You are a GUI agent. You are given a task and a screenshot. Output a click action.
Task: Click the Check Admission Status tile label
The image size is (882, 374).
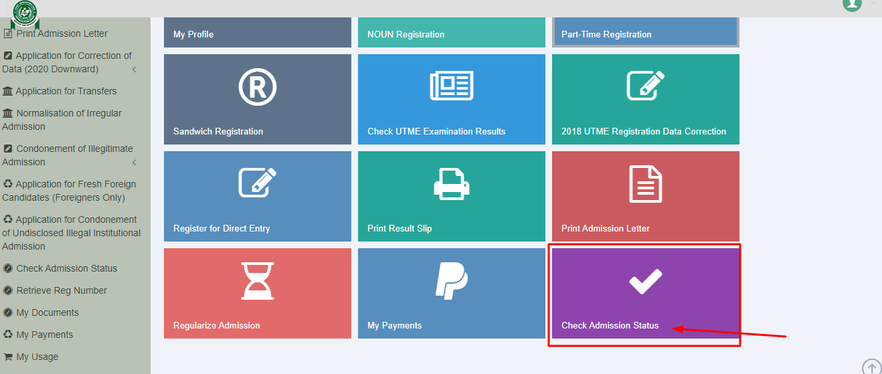point(610,325)
